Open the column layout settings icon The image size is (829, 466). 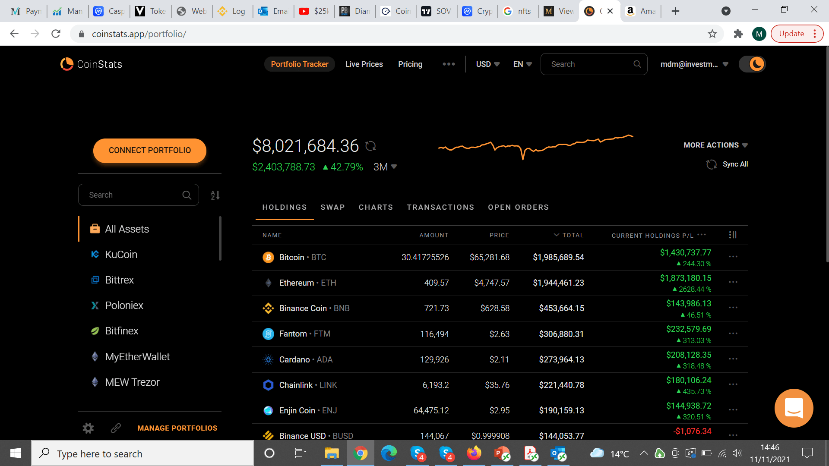tap(733, 235)
